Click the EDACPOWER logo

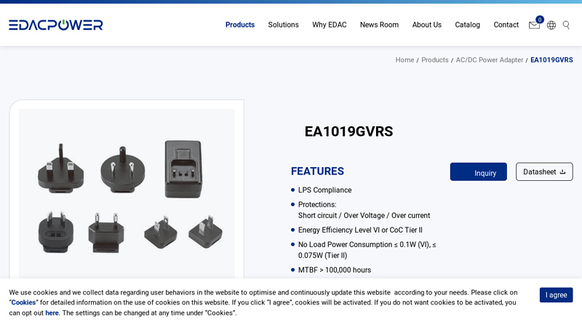56,25
